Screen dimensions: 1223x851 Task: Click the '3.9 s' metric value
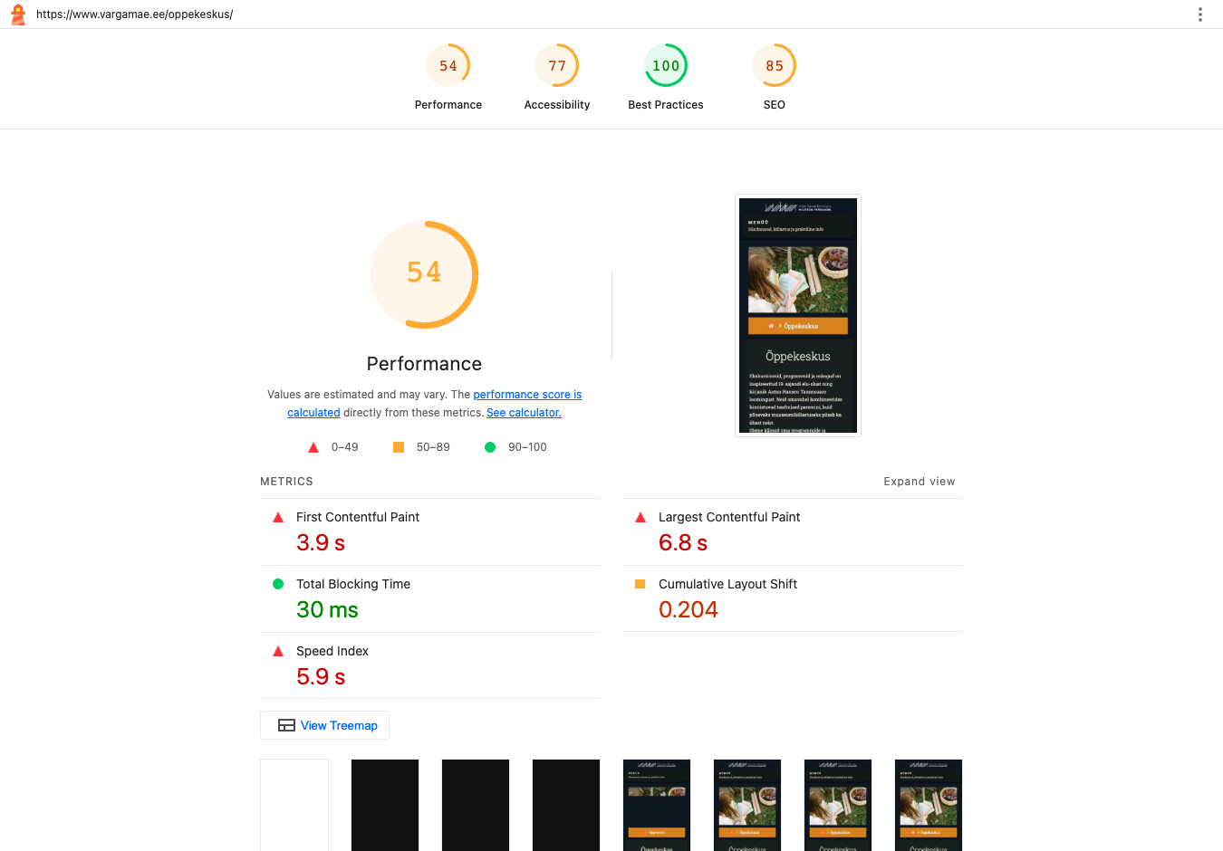point(321,543)
